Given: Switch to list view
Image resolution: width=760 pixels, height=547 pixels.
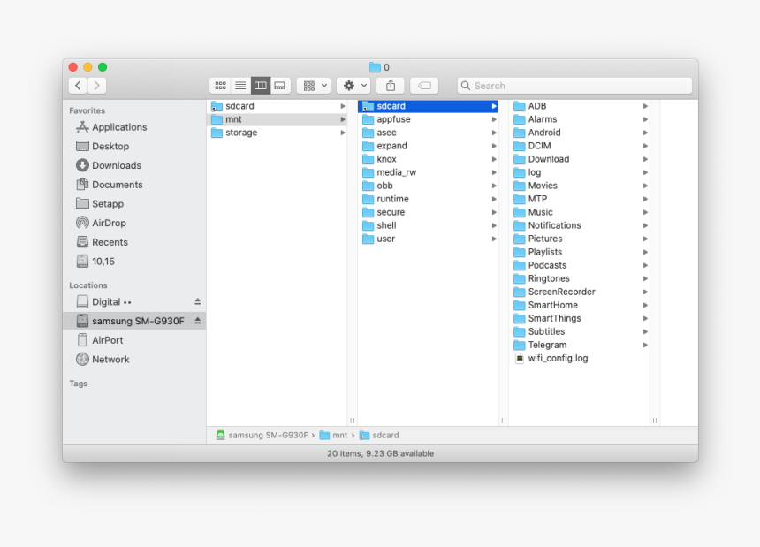Looking at the screenshot, I should click(240, 85).
